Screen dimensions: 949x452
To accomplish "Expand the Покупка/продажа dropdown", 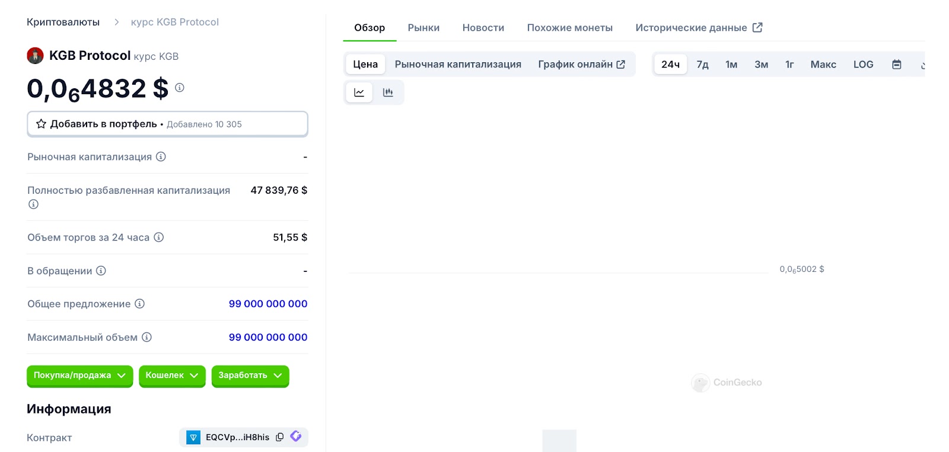I will [x=79, y=376].
